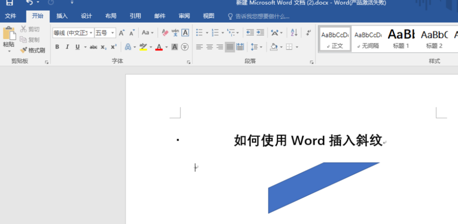Open the font dialog launcher

[189, 62]
